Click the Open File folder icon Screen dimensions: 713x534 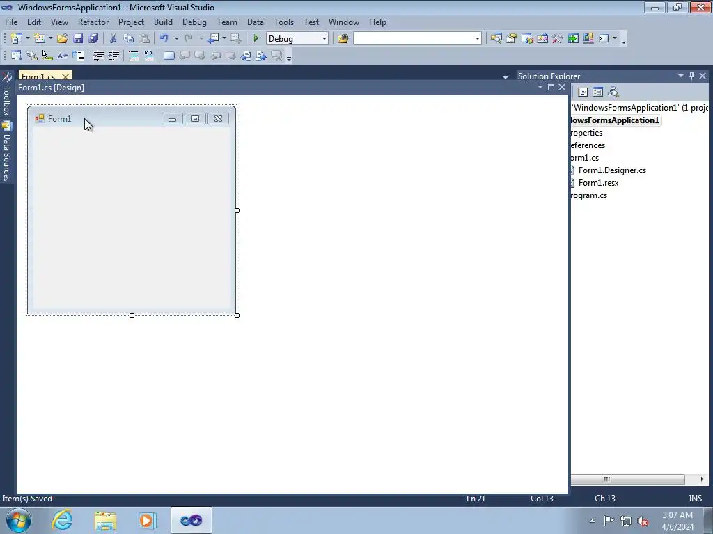point(62,39)
